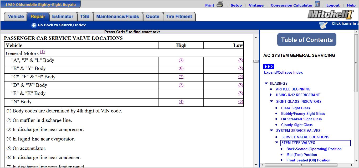Click the back arrow icon beside Go Back
Screen dimensions: 359x168
point(34,25)
